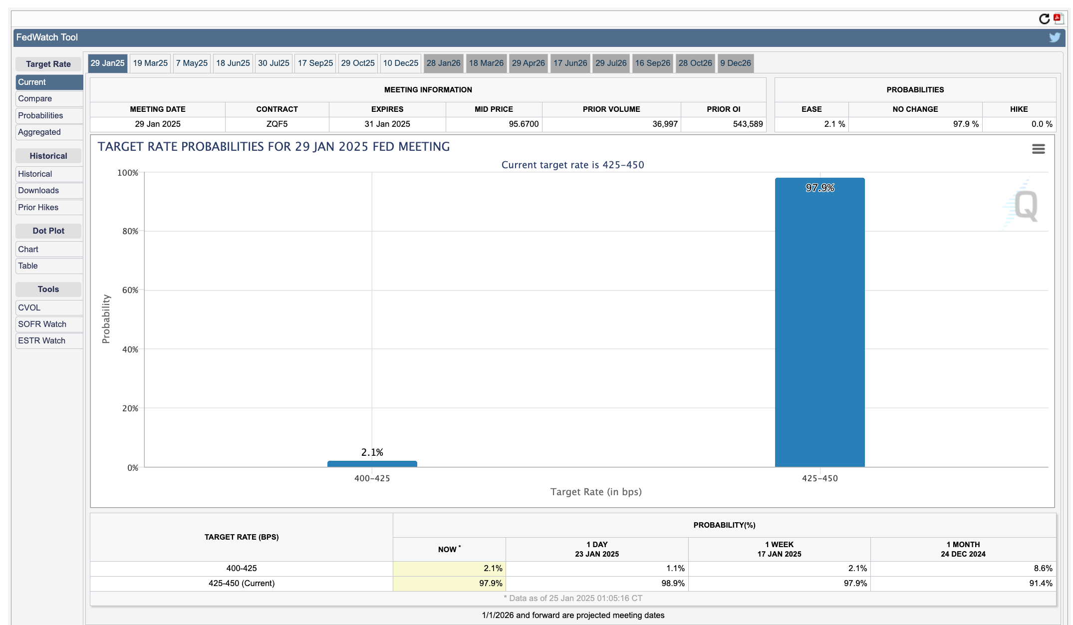Open the 30 Jul25 meeting tab
The height and width of the screenshot is (625, 1073).
tap(273, 63)
